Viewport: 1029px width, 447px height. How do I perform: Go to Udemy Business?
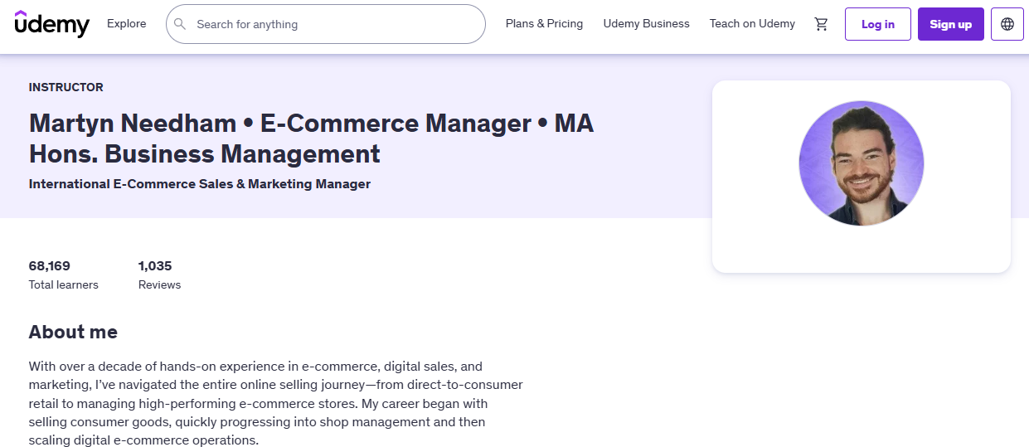click(x=646, y=24)
